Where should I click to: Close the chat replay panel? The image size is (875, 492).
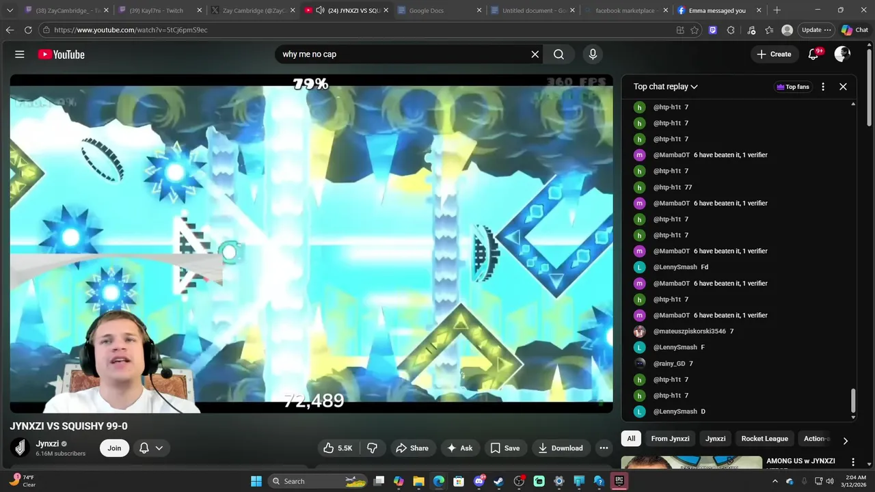pyautogui.click(x=843, y=87)
